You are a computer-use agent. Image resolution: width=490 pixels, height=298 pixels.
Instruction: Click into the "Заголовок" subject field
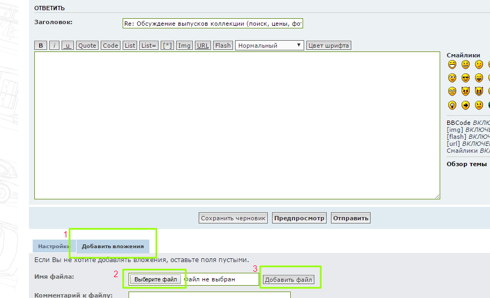coord(213,24)
